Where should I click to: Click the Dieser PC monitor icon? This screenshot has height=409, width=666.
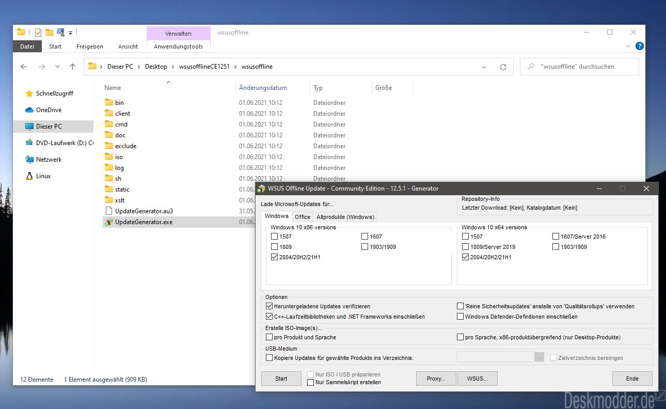point(29,127)
